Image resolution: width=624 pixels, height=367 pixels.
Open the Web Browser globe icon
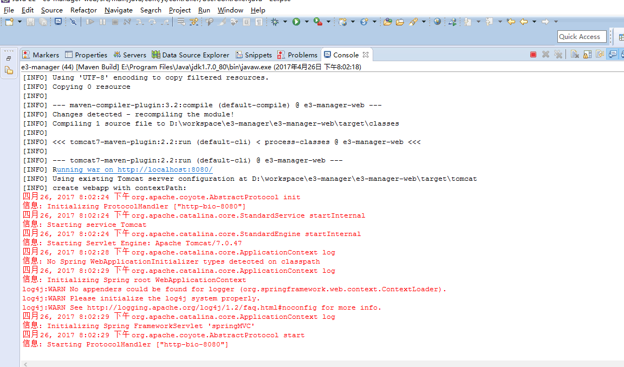click(437, 22)
